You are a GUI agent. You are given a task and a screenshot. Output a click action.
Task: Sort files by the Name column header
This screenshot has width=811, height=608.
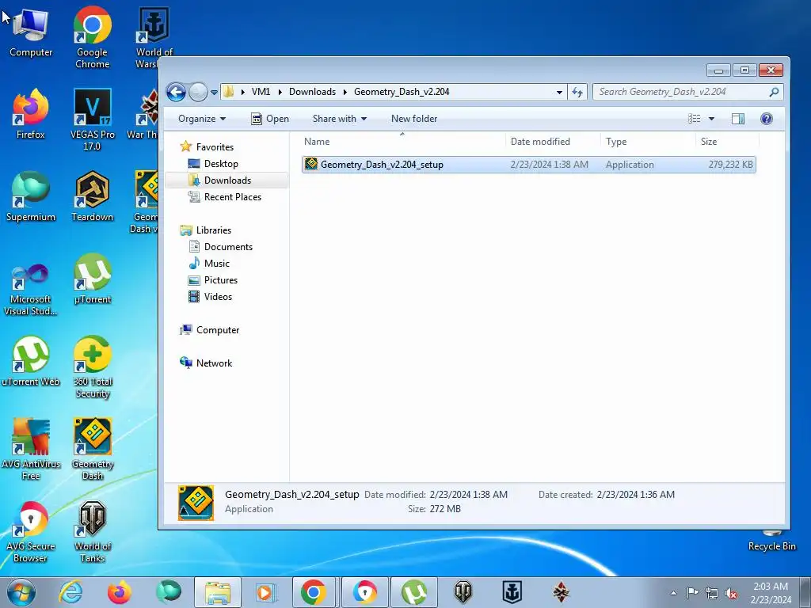(x=402, y=142)
